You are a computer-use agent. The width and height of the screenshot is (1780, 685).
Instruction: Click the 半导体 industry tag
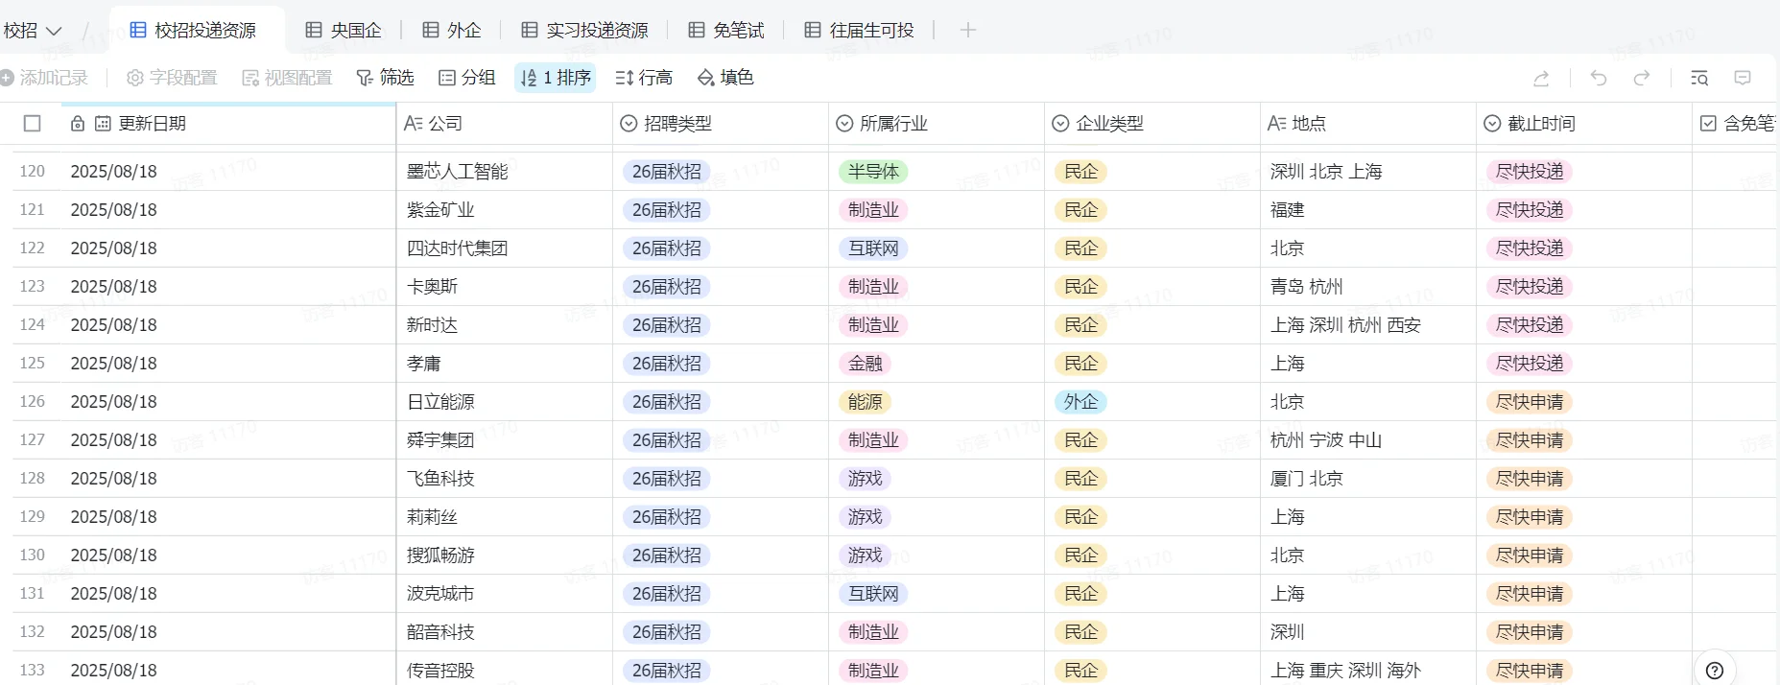(x=873, y=172)
